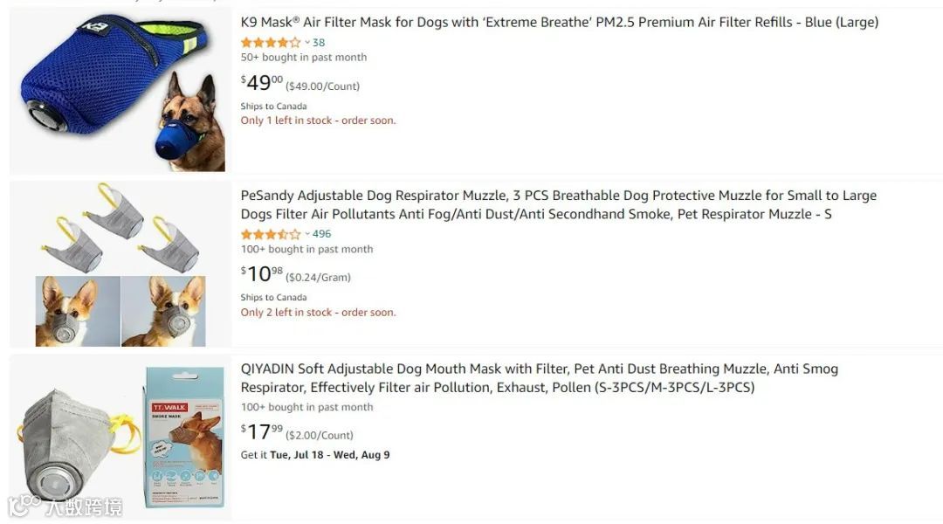Screen dimensions: 943x524
Task: Open the 496 ratings link
Action: [321, 234]
